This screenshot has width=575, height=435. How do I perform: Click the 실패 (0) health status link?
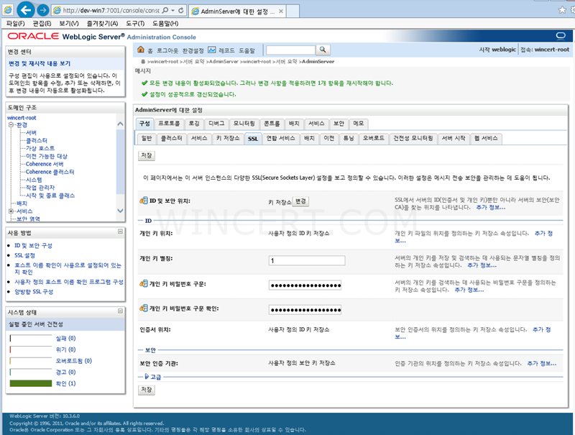click(x=65, y=338)
